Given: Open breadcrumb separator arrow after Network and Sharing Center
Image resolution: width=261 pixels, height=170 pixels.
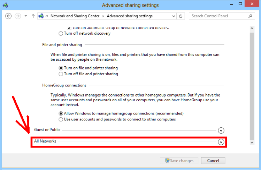Looking at the screenshot, I should pyautogui.click(x=103, y=16).
